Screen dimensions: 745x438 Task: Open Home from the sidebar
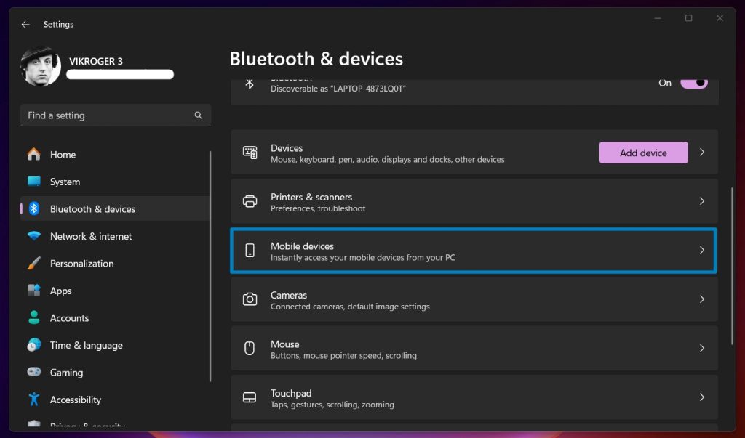[63, 154]
